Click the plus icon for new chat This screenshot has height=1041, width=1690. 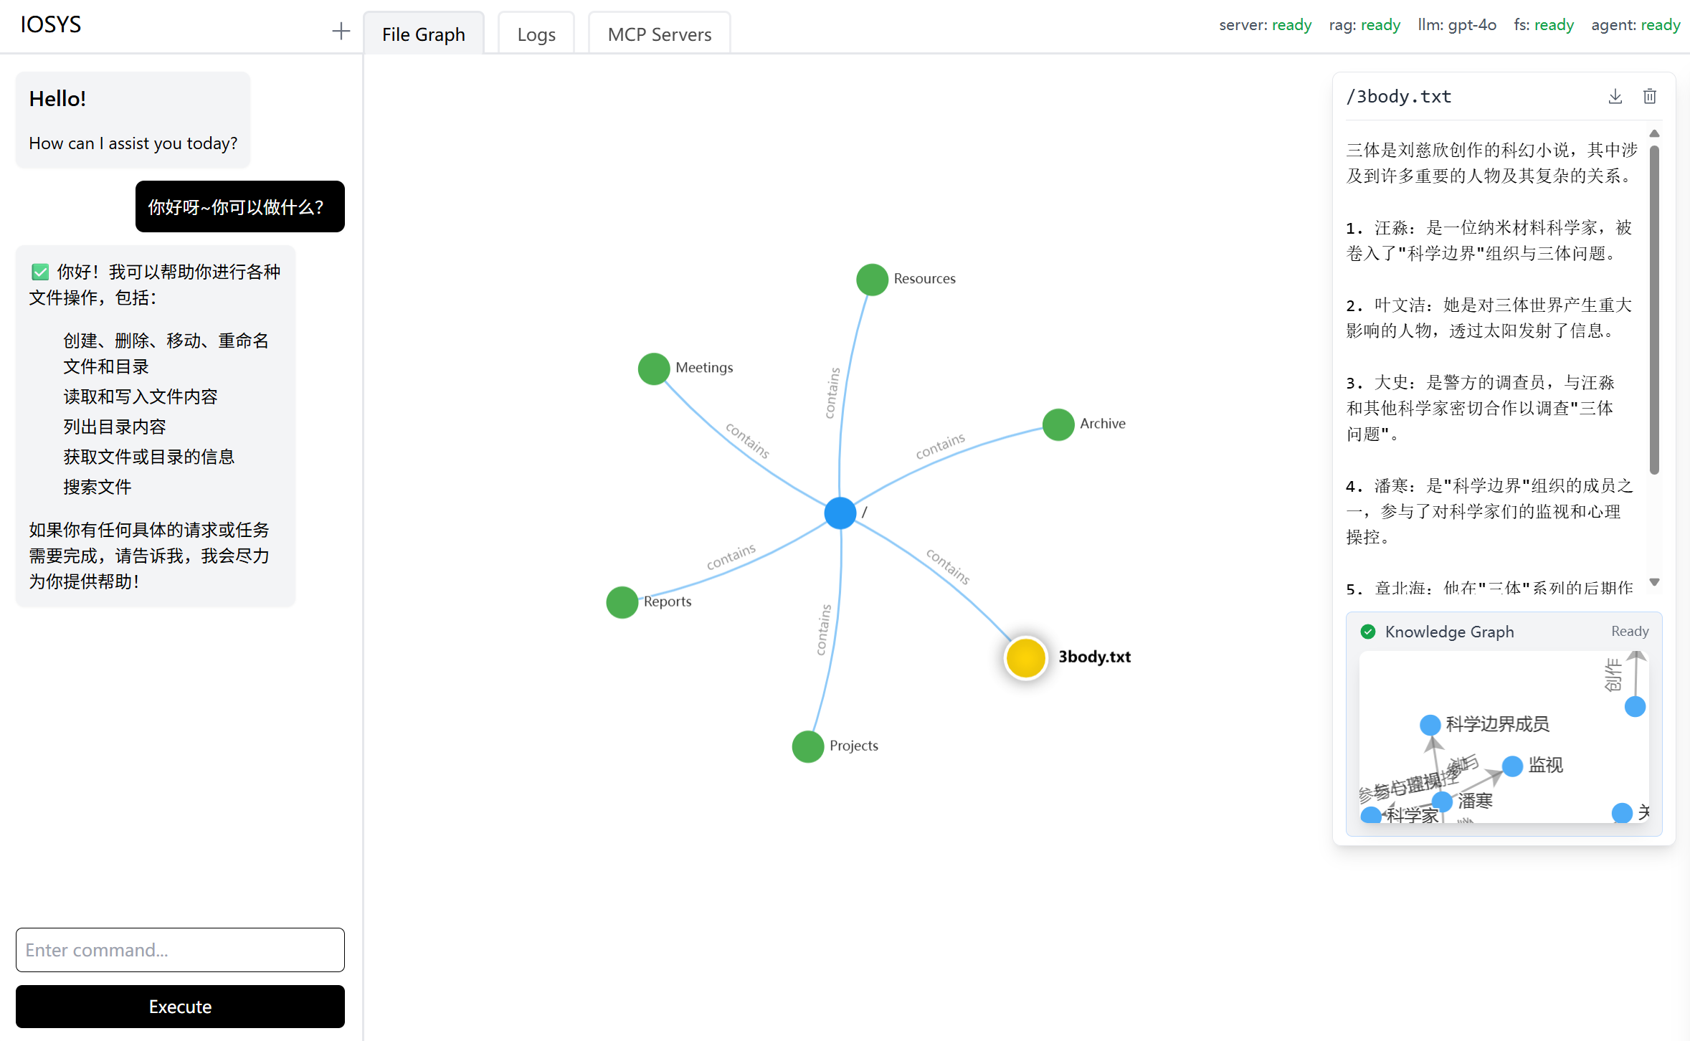point(341,31)
